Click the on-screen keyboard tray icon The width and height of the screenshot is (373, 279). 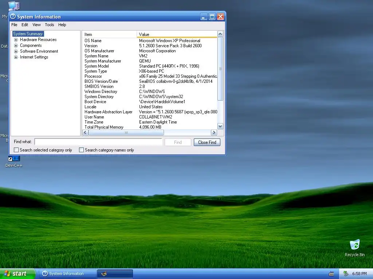point(331,274)
